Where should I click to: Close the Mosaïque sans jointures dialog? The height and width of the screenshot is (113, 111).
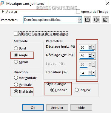click(x=108, y=3)
